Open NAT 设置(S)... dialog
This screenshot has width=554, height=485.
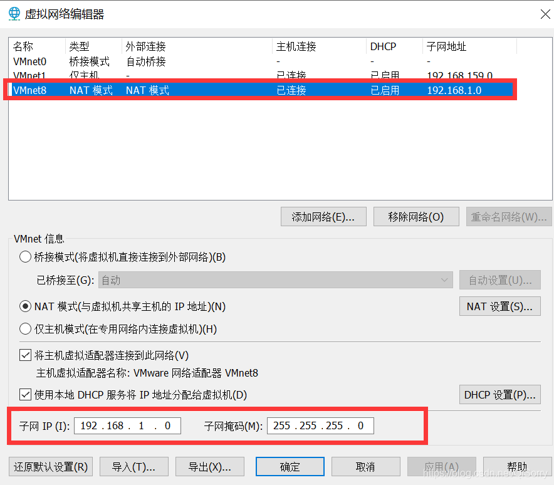click(500, 306)
